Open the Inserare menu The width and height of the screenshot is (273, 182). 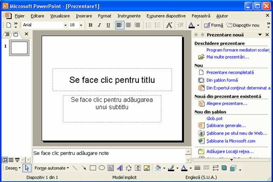pos(84,16)
